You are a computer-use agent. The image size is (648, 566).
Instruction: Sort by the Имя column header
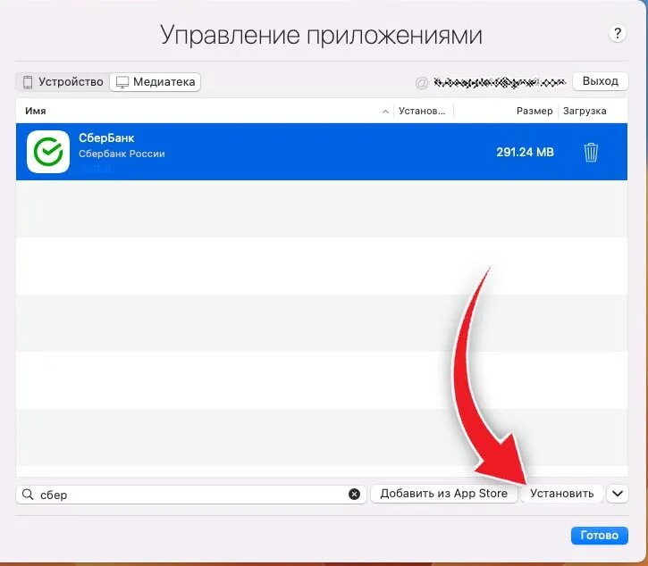pyautogui.click(x=36, y=111)
